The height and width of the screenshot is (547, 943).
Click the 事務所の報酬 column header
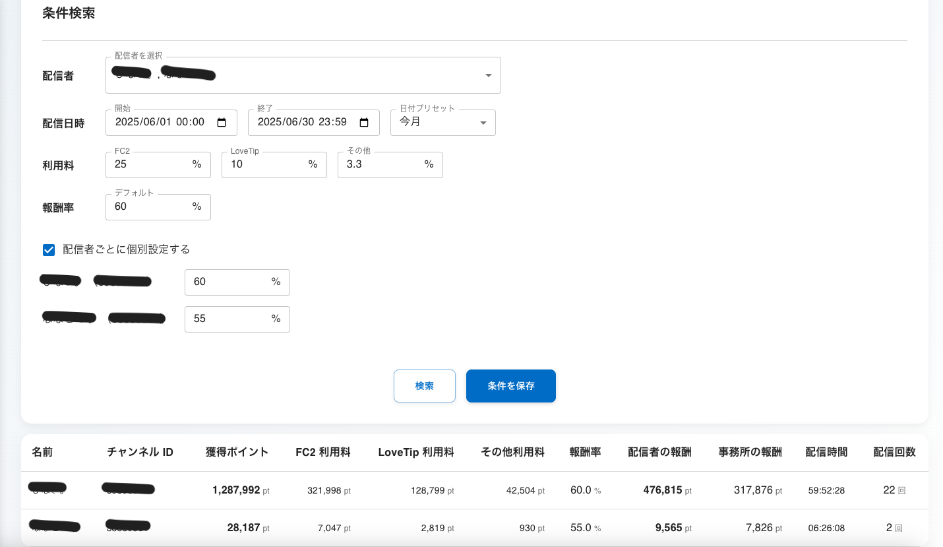[x=750, y=453]
